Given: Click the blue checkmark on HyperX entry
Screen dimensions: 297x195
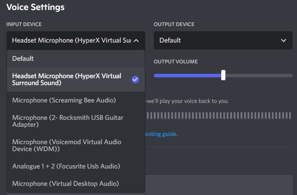Looking at the screenshot, I should 135,79.
